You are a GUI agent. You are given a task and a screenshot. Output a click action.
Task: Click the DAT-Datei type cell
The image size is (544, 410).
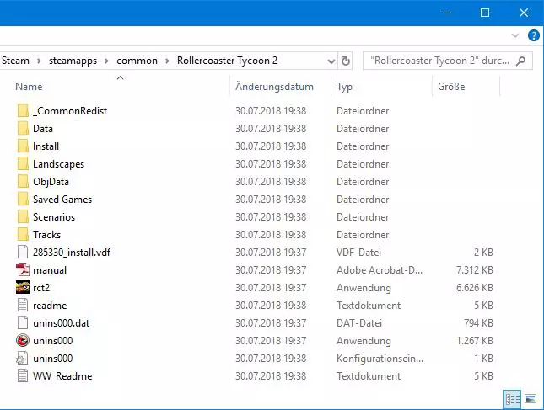click(359, 322)
